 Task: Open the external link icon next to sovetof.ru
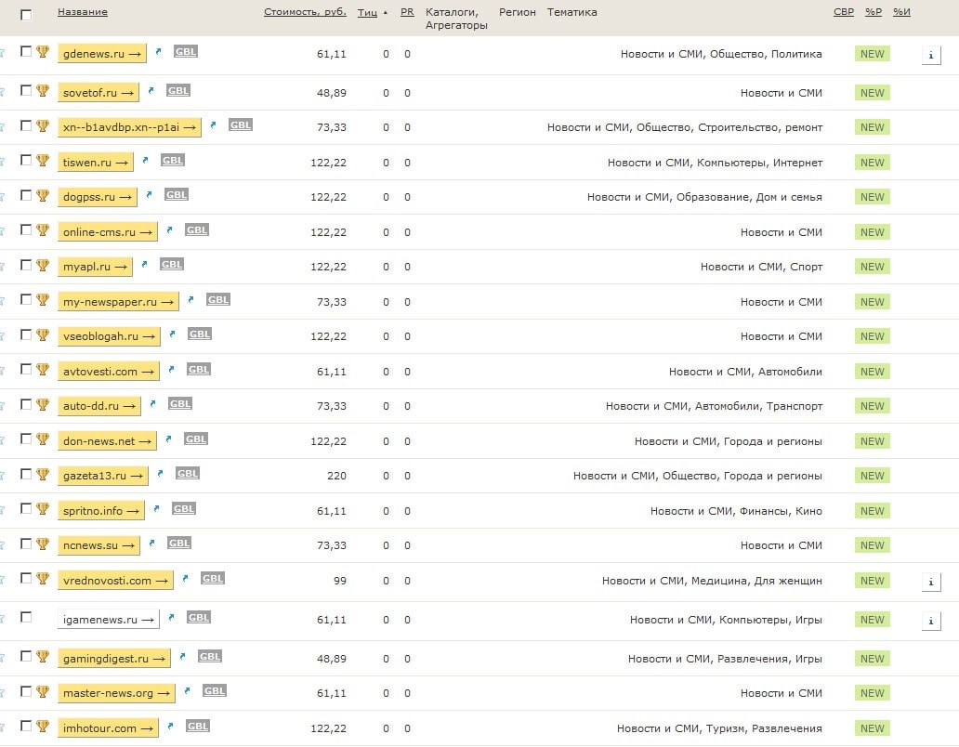point(151,91)
